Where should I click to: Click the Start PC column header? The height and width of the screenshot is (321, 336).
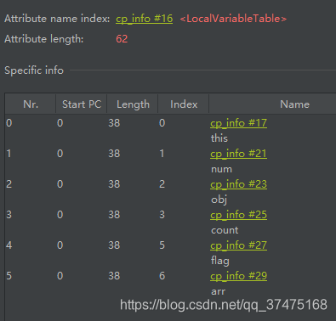(82, 104)
